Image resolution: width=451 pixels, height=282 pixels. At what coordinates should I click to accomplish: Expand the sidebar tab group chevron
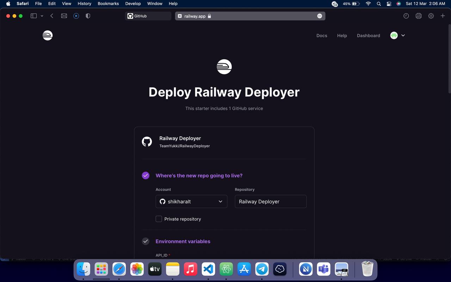tap(42, 16)
